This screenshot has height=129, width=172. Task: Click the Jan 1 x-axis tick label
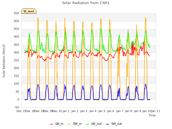tap(66, 111)
